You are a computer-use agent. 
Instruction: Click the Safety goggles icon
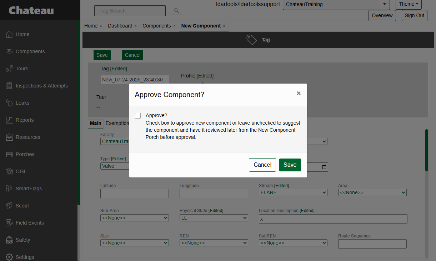click(x=9, y=240)
